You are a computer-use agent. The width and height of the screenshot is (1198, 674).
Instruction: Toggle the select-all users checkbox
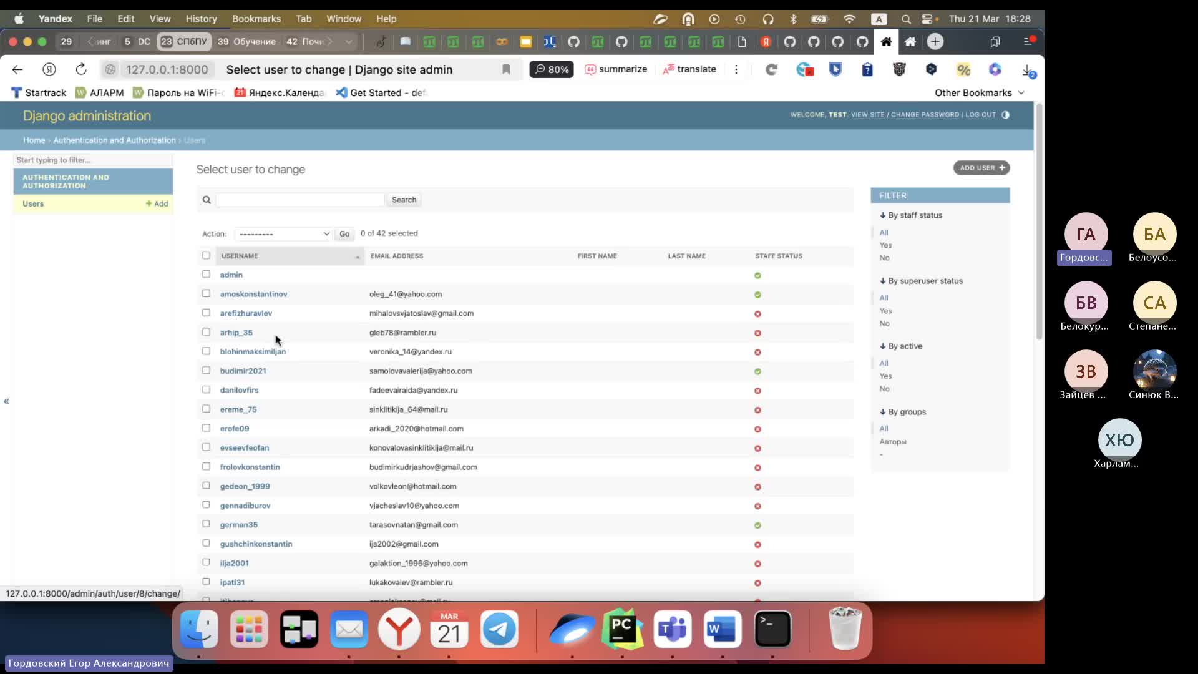[206, 255]
